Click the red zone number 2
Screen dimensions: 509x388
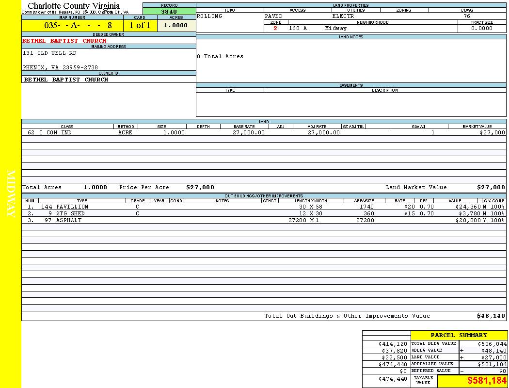pos(275,29)
